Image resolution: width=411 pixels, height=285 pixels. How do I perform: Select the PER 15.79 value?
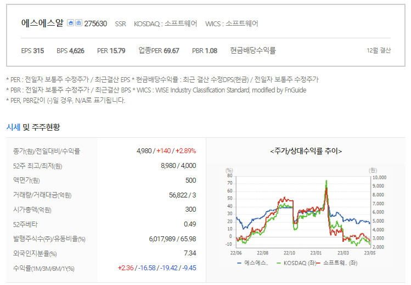111,51
